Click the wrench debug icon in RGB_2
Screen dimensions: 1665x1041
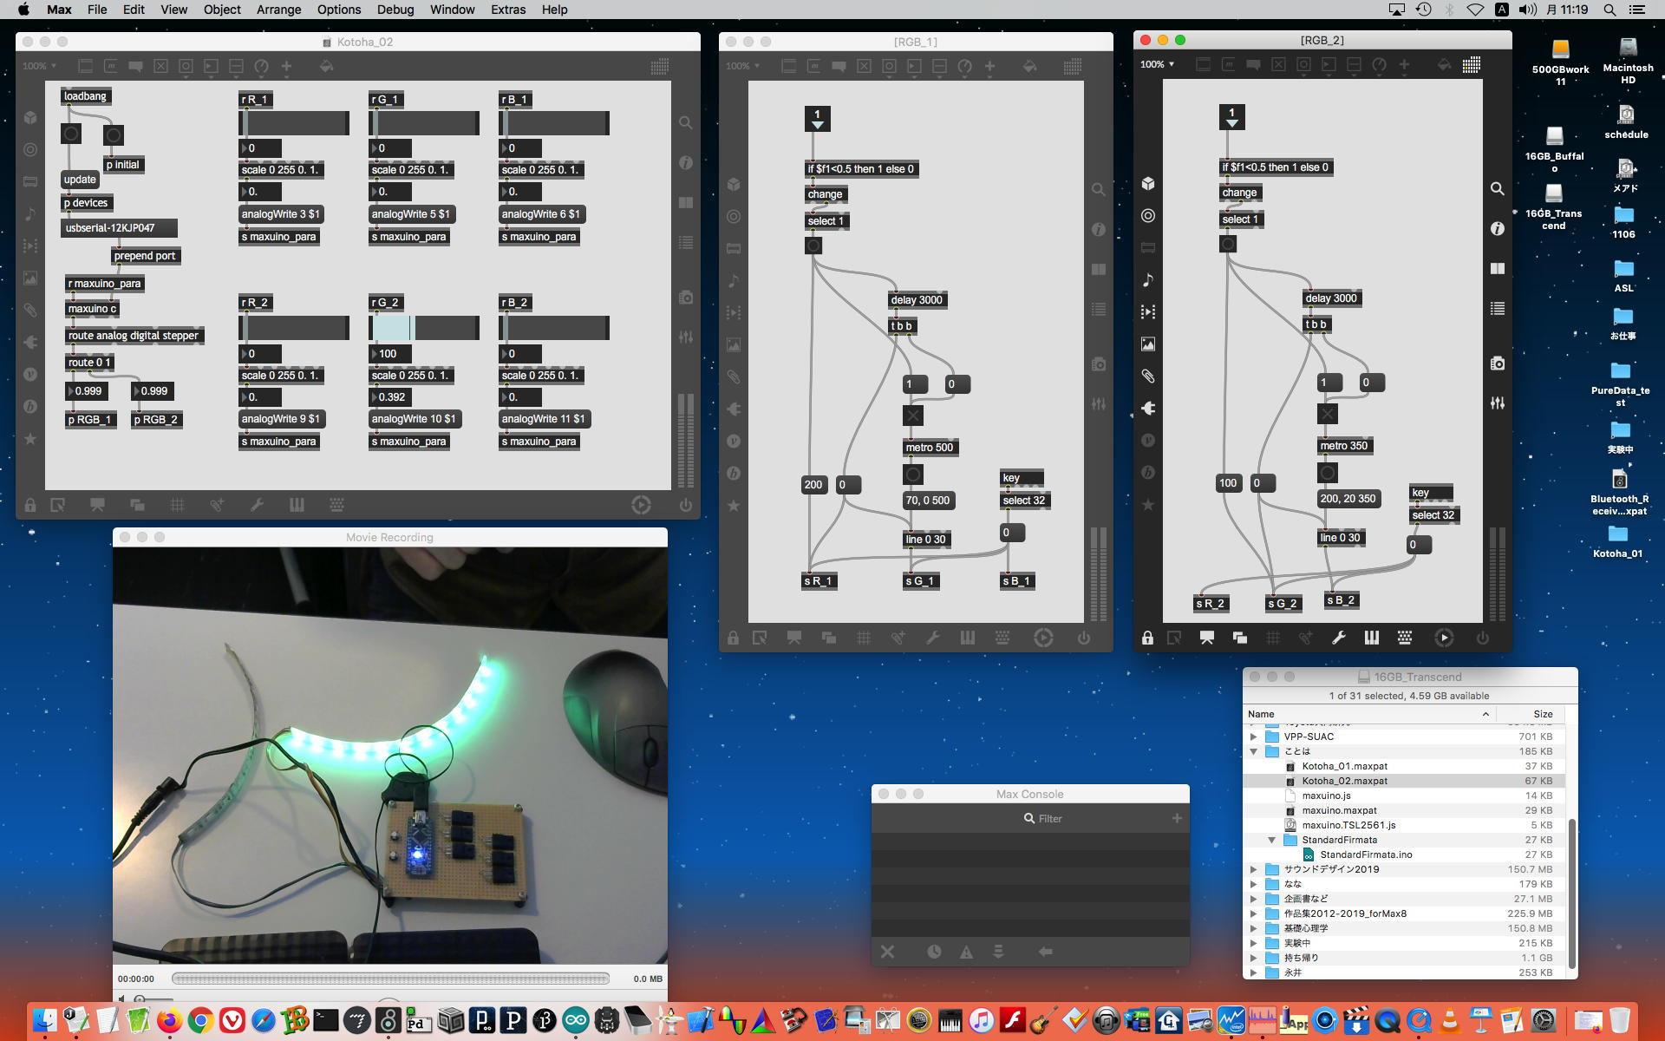1338,638
